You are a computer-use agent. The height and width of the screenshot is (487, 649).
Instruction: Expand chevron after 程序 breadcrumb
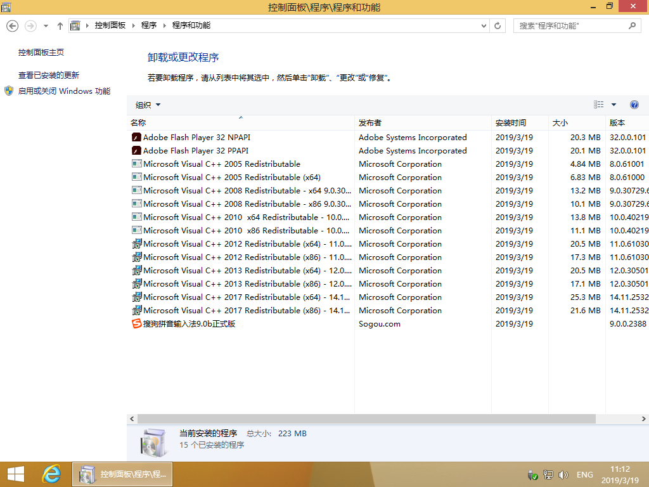(x=164, y=25)
